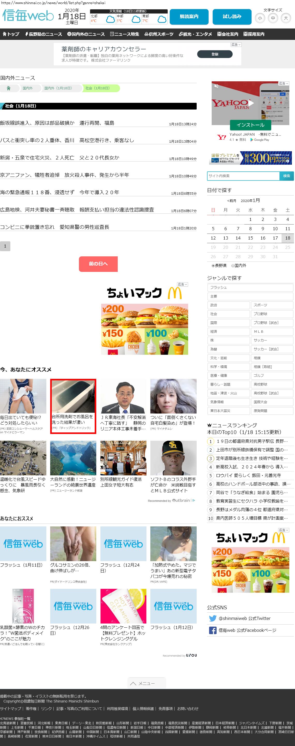The image size is (295, 746).
Task: Click the サイト内検索 search field
Action: pyautogui.click(x=243, y=176)
